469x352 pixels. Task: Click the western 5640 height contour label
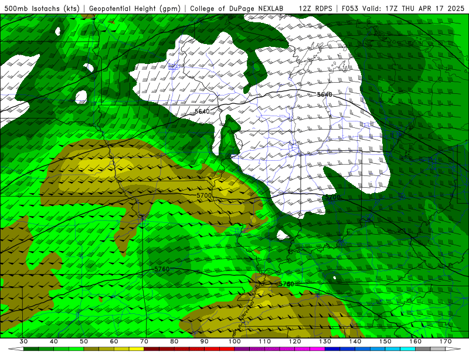click(202, 111)
